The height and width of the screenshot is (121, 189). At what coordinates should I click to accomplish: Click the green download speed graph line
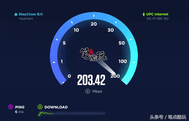[x=46, y=114]
